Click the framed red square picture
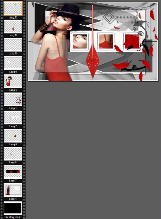 point(132,41)
